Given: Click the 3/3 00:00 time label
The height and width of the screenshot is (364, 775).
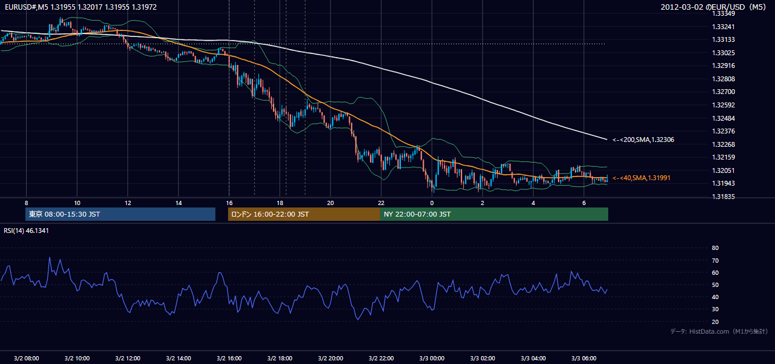Looking at the screenshot, I should click(431, 358).
